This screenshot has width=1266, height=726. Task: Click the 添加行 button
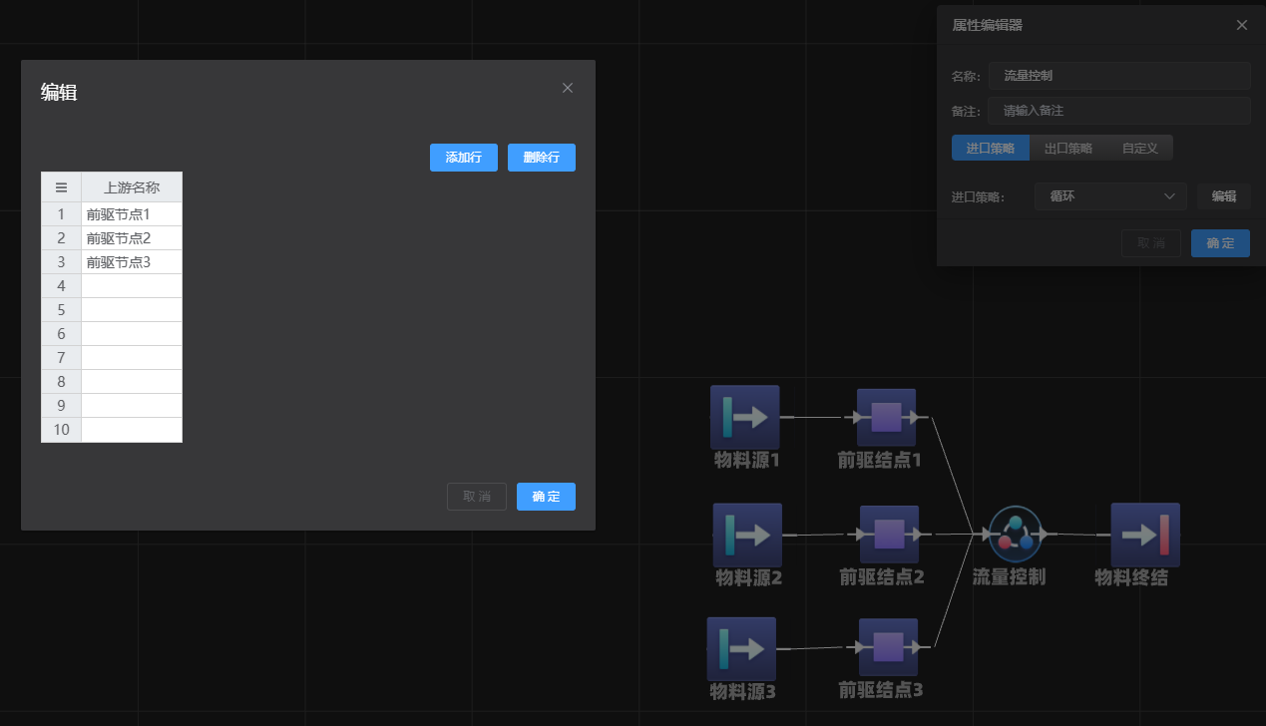pos(463,158)
